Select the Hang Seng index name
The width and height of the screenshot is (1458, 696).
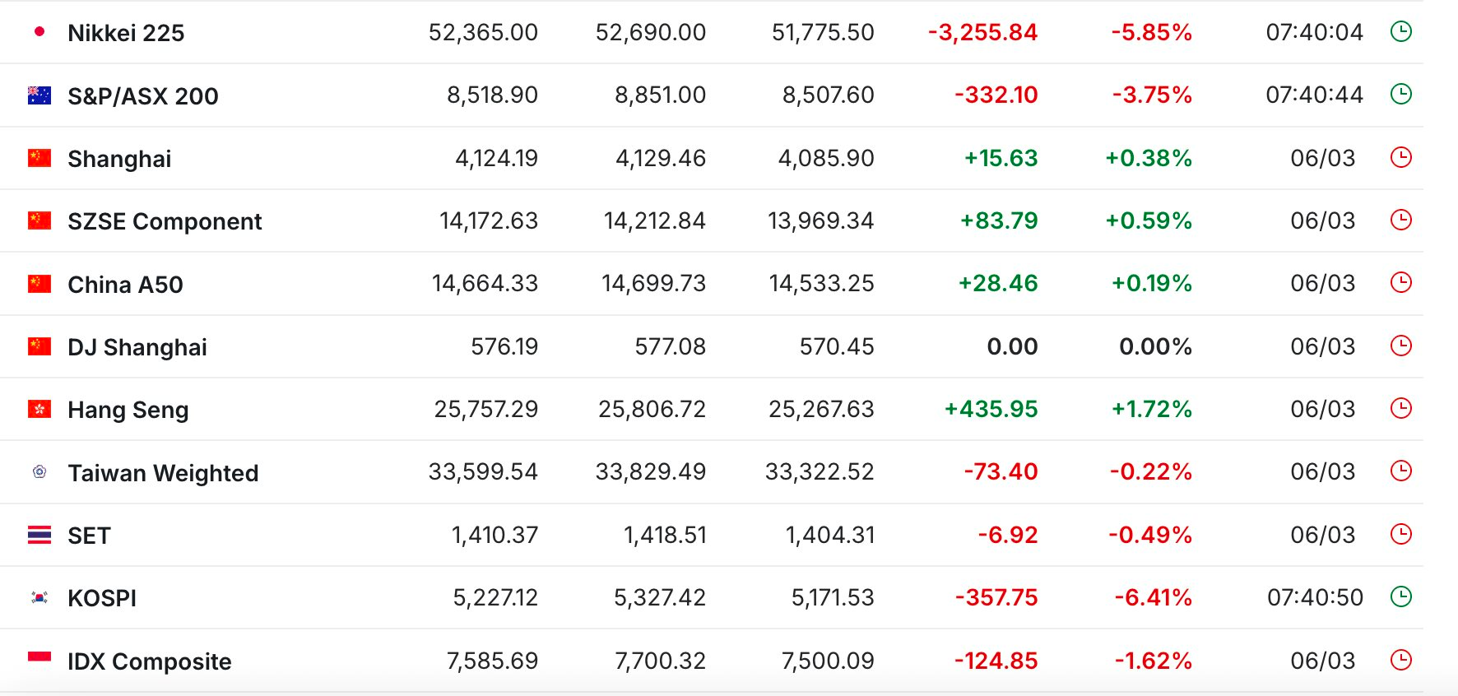click(x=128, y=410)
